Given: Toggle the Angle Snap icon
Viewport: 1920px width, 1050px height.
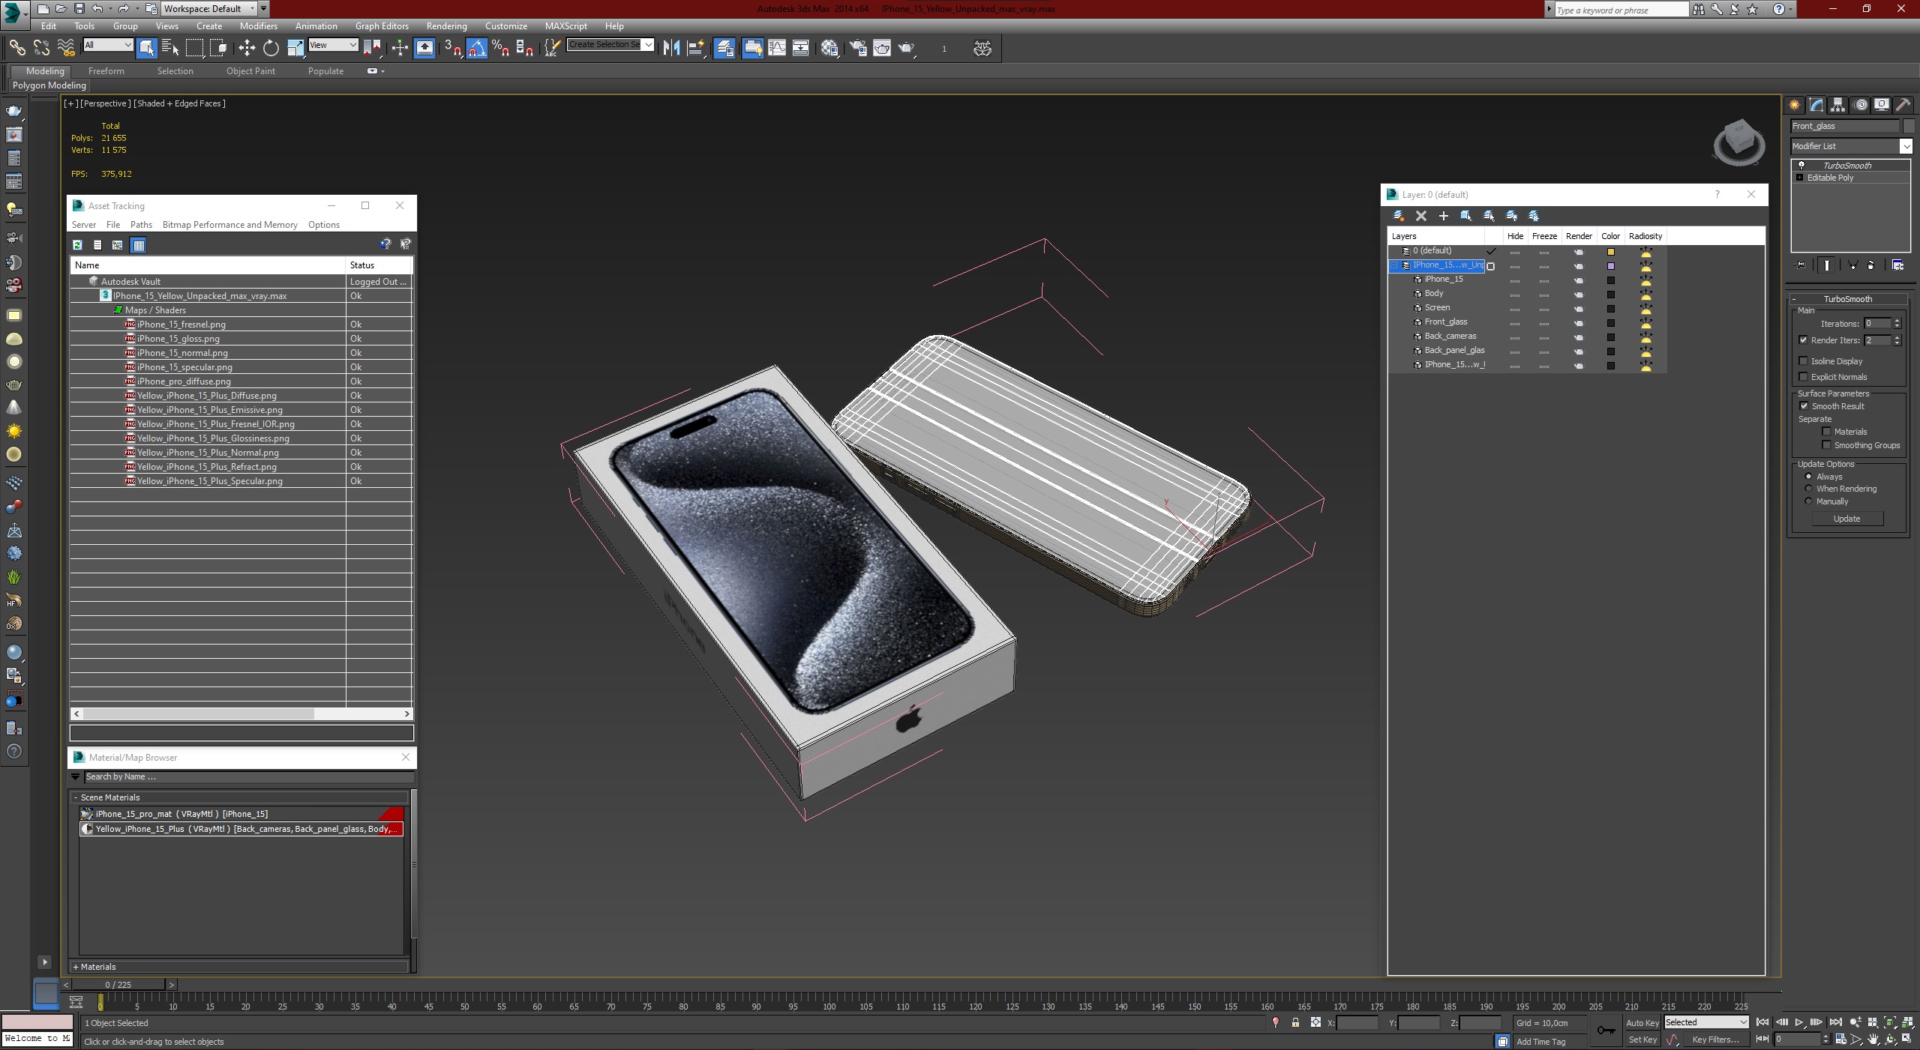Looking at the screenshot, I should point(476,48).
